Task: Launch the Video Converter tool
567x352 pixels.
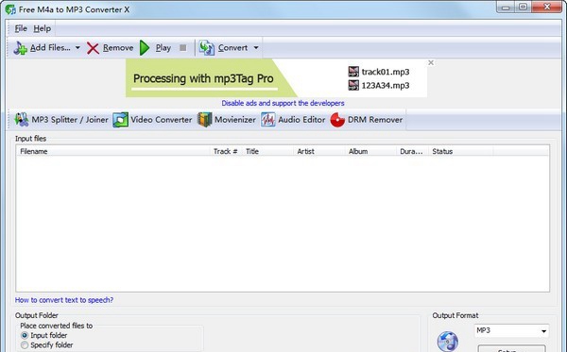Action: (152, 120)
